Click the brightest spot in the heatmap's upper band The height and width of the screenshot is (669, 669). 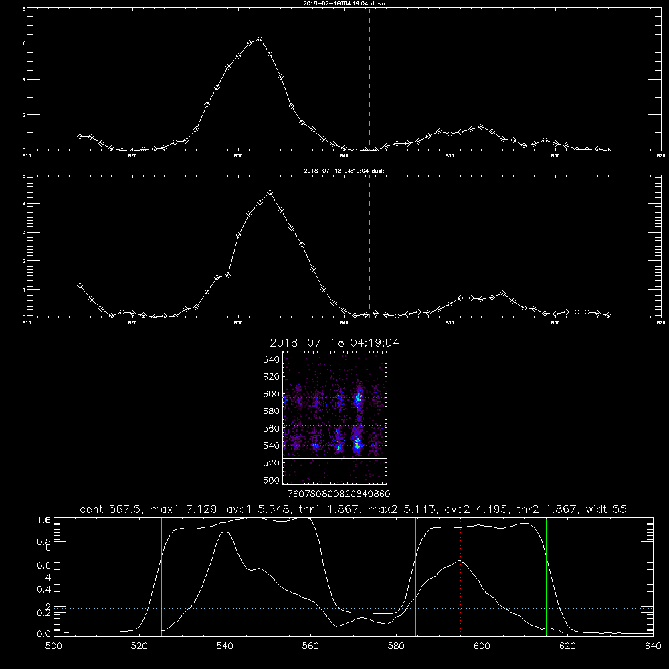[359, 399]
